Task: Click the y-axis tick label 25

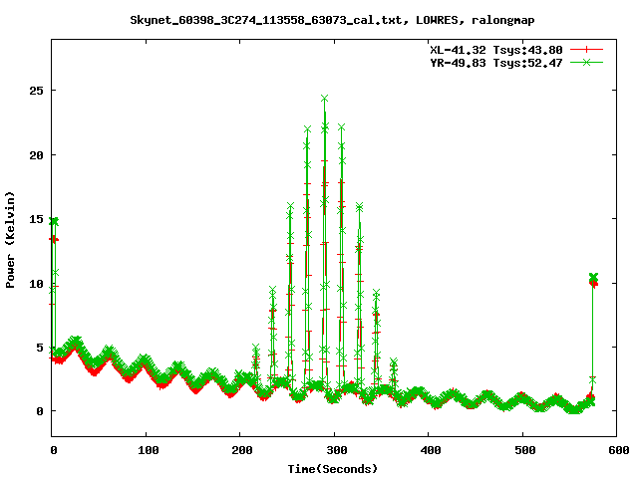Action: pyautogui.click(x=37, y=92)
